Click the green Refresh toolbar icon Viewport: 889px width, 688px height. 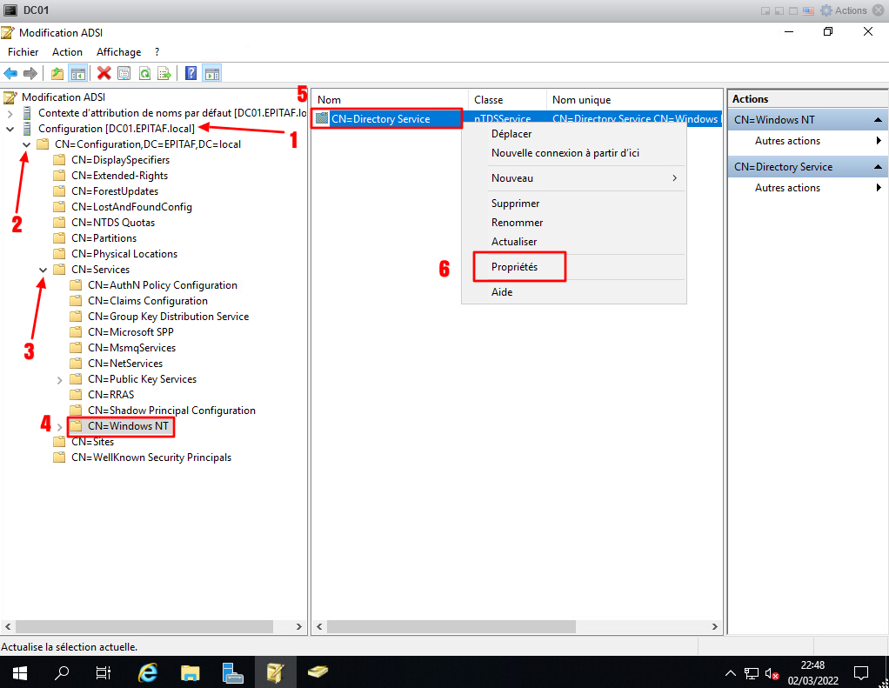[x=144, y=74]
